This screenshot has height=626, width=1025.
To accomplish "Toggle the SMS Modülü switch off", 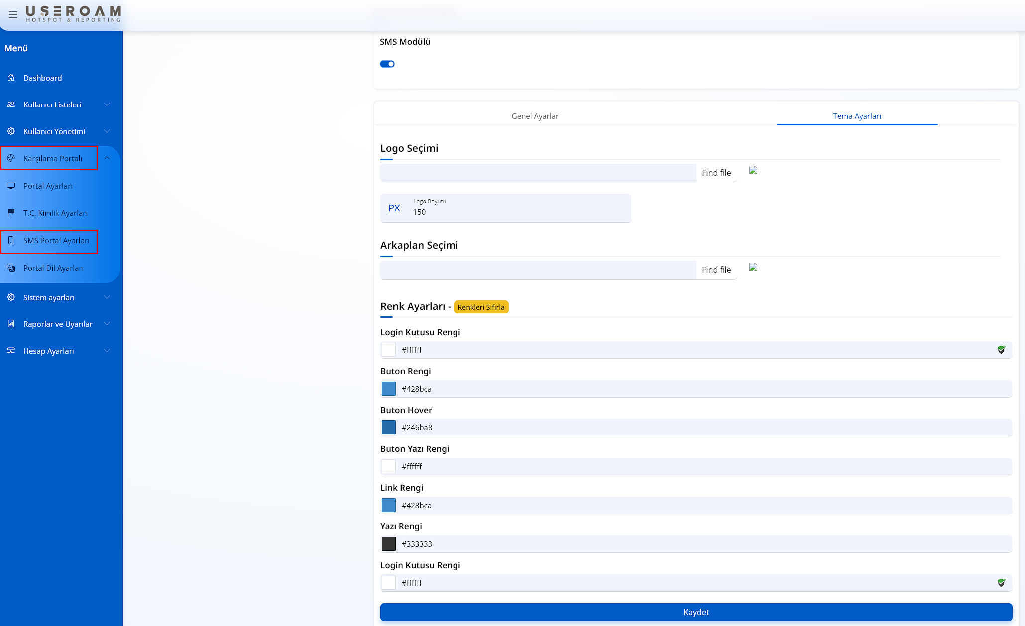I will (387, 64).
